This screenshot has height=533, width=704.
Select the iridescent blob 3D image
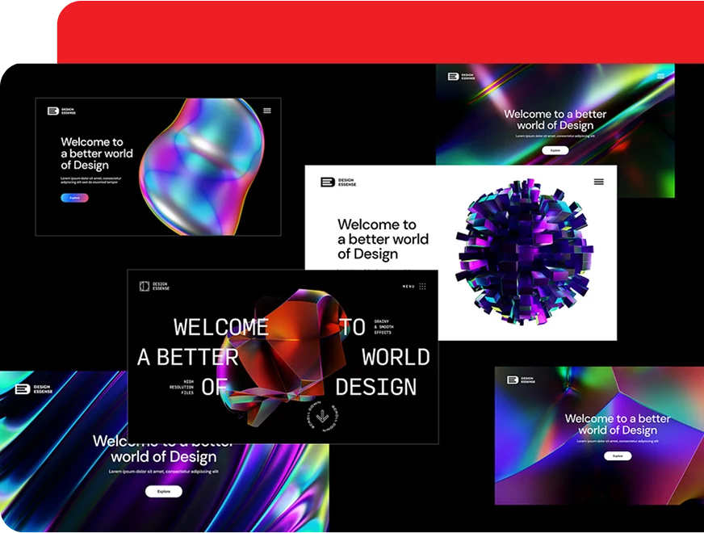[202, 166]
